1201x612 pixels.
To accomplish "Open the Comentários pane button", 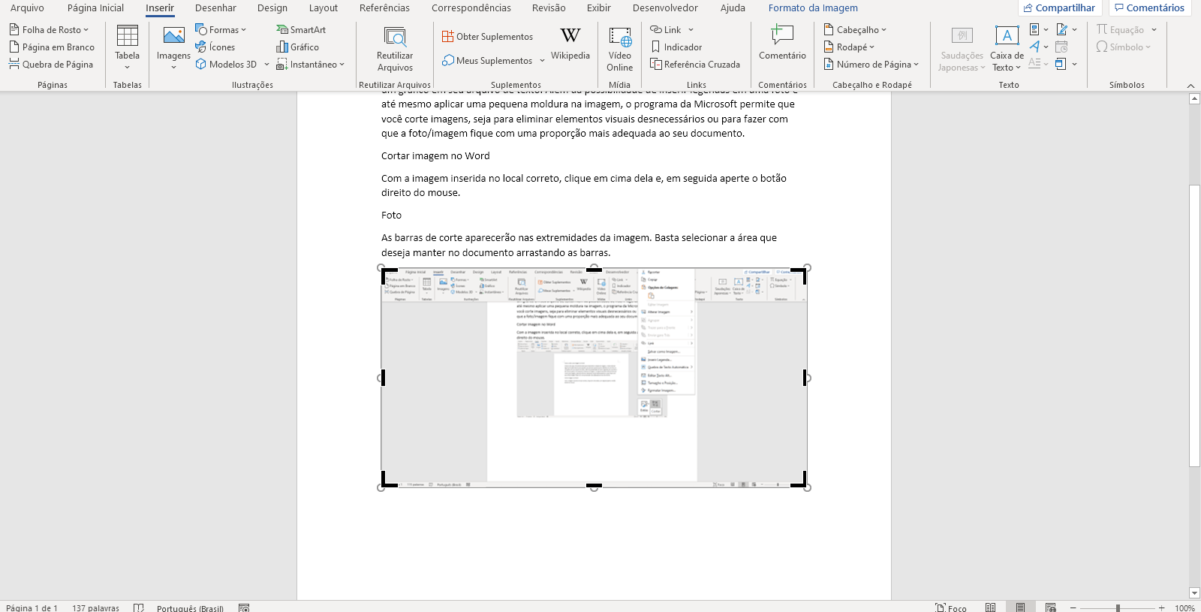I will point(1149,8).
